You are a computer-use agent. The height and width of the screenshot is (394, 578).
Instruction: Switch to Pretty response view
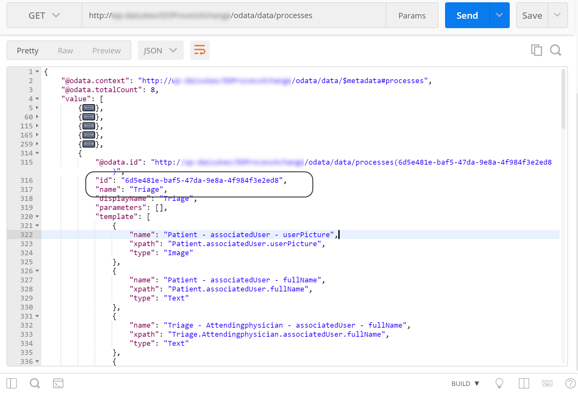pyautogui.click(x=28, y=50)
